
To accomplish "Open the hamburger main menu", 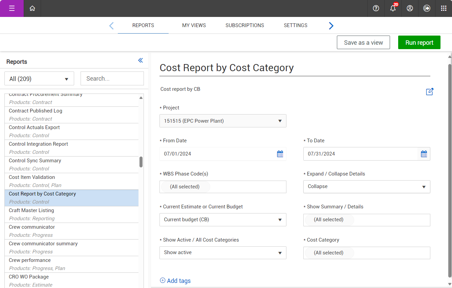I will tap(12, 8).
